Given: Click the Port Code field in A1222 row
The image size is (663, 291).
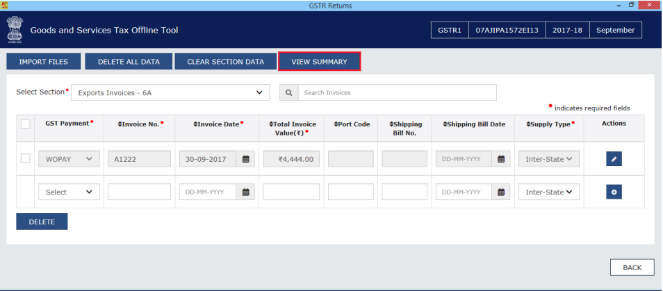Looking at the screenshot, I should [350, 159].
